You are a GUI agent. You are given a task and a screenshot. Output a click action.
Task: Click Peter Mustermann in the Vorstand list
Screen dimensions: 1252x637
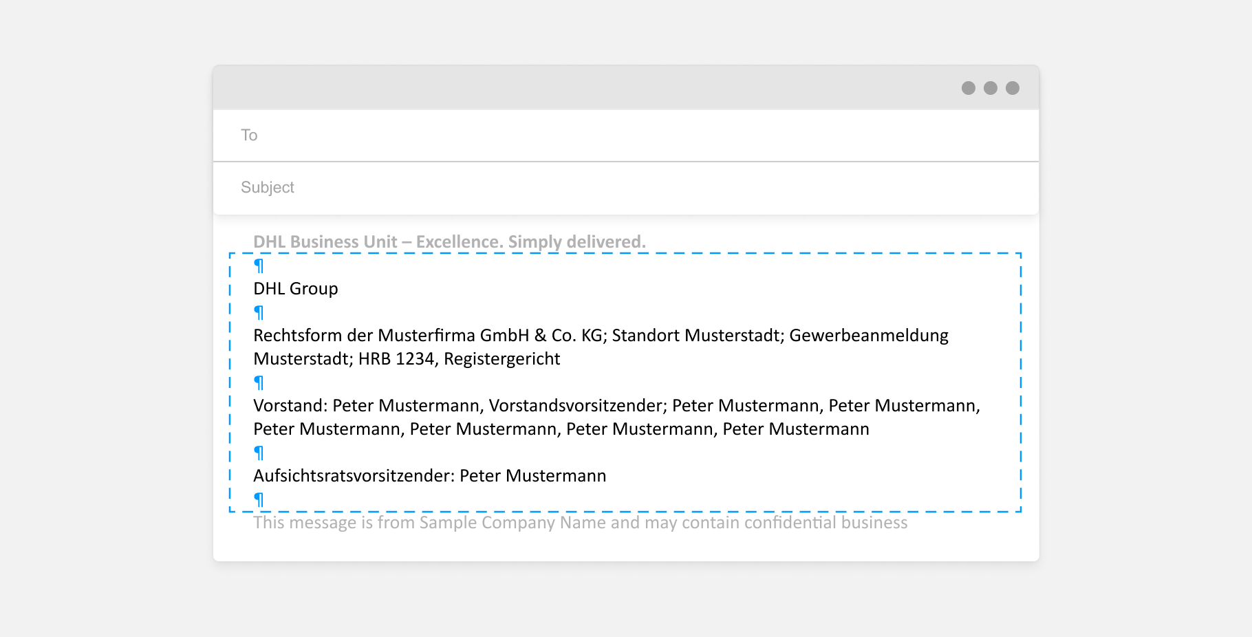click(x=406, y=406)
